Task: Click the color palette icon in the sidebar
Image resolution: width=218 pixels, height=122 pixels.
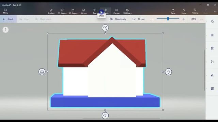Action: (212, 22)
